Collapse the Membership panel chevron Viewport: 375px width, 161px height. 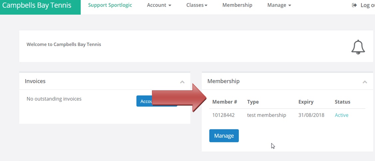365,82
